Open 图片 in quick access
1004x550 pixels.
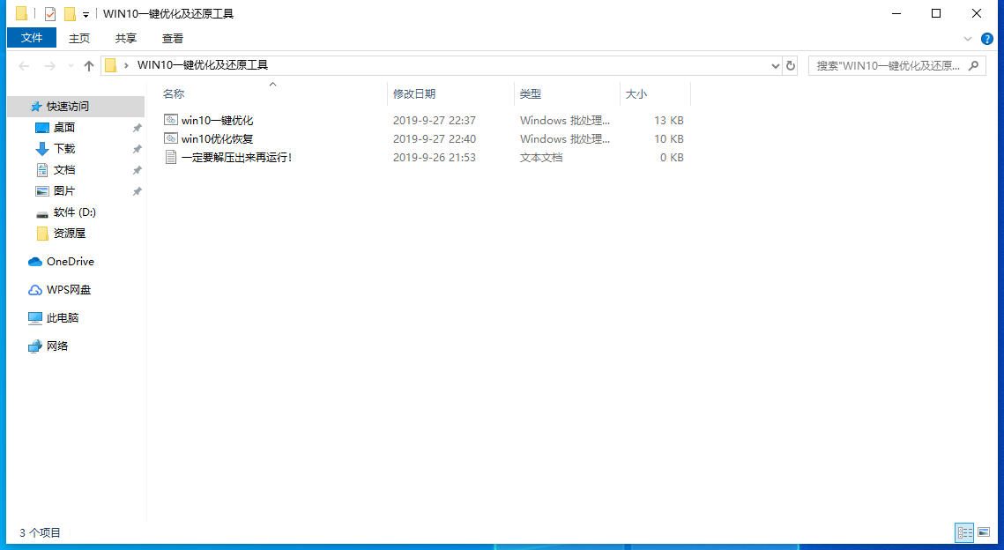(x=64, y=190)
